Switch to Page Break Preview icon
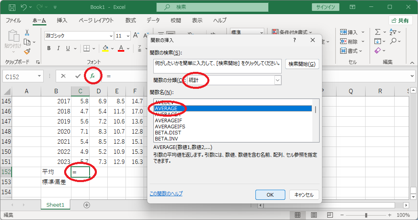This screenshot has width=418, height=220. point(330,215)
